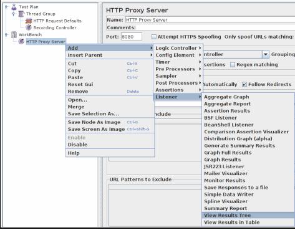Collapse the Thread Group tree node

tap(14, 14)
